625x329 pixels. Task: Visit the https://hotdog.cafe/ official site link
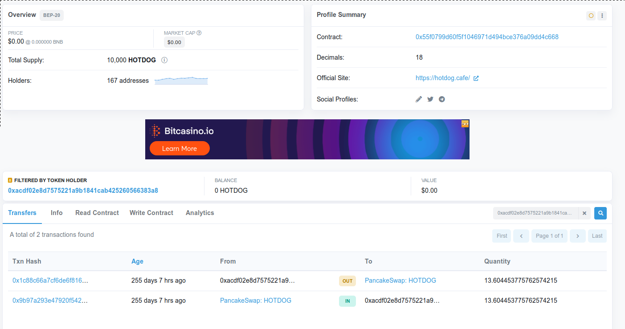click(443, 78)
